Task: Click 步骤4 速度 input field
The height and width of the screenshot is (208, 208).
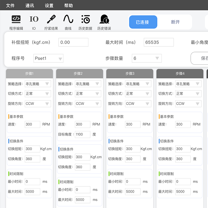Action: [x=183, y=124]
